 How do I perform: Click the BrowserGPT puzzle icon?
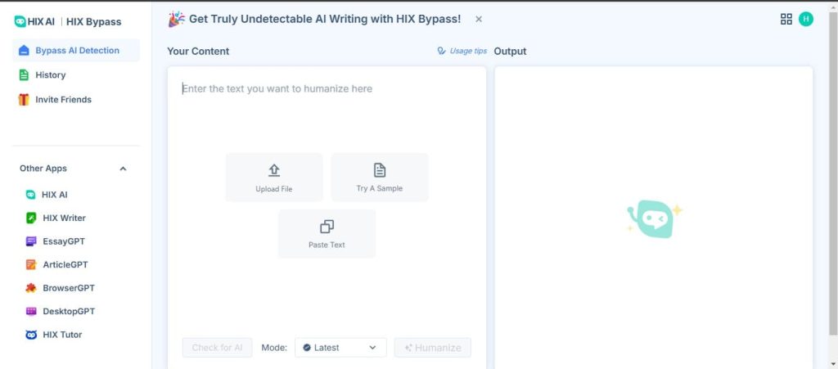(x=31, y=288)
